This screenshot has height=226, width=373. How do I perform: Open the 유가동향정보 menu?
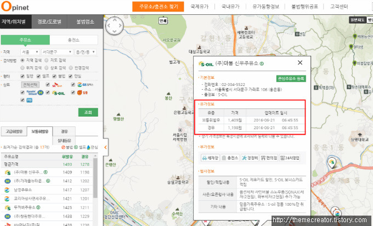click(265, 7)
